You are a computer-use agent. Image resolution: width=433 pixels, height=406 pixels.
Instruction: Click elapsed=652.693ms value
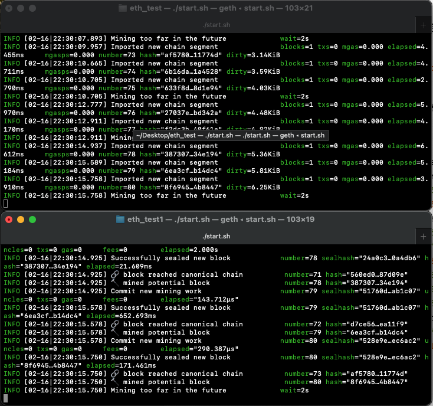(x=121, y=316)
